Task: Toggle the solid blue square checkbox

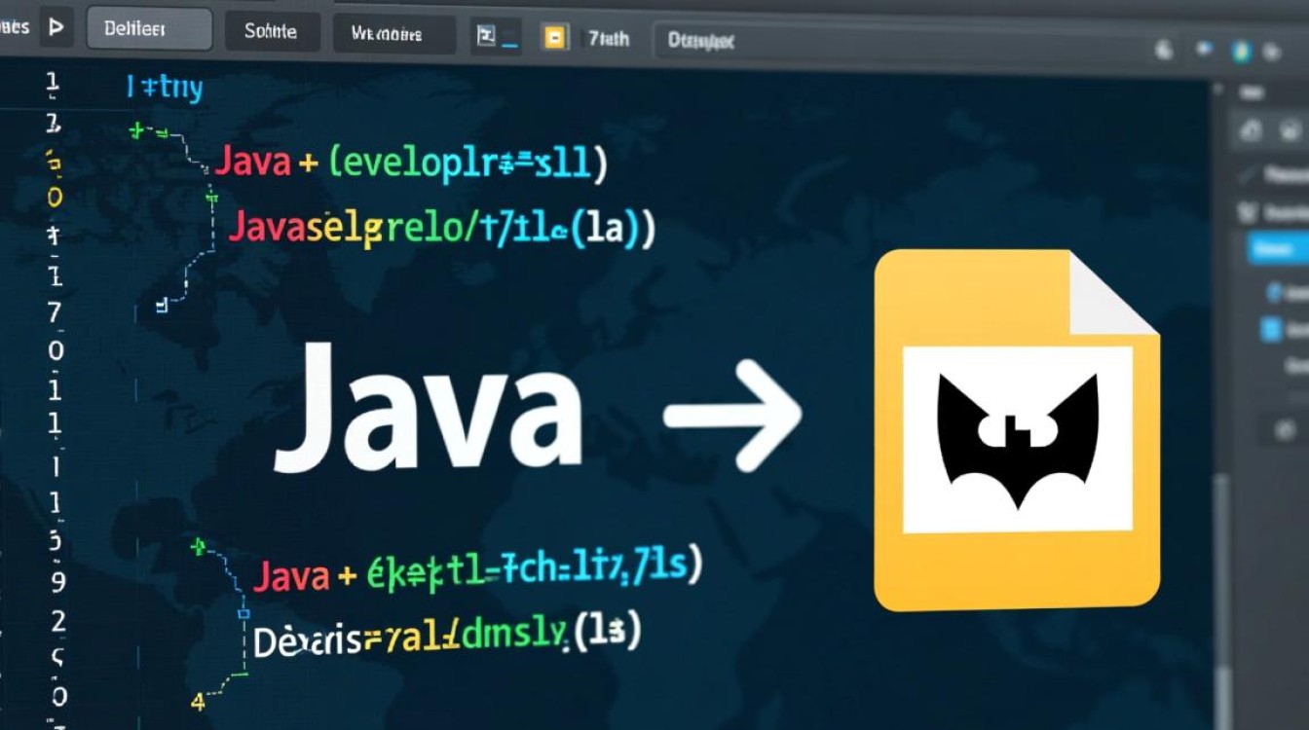Action: tap(1271, 330)
